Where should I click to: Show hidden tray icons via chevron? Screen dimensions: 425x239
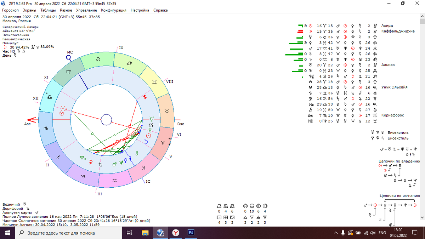[x=335, y=233]
